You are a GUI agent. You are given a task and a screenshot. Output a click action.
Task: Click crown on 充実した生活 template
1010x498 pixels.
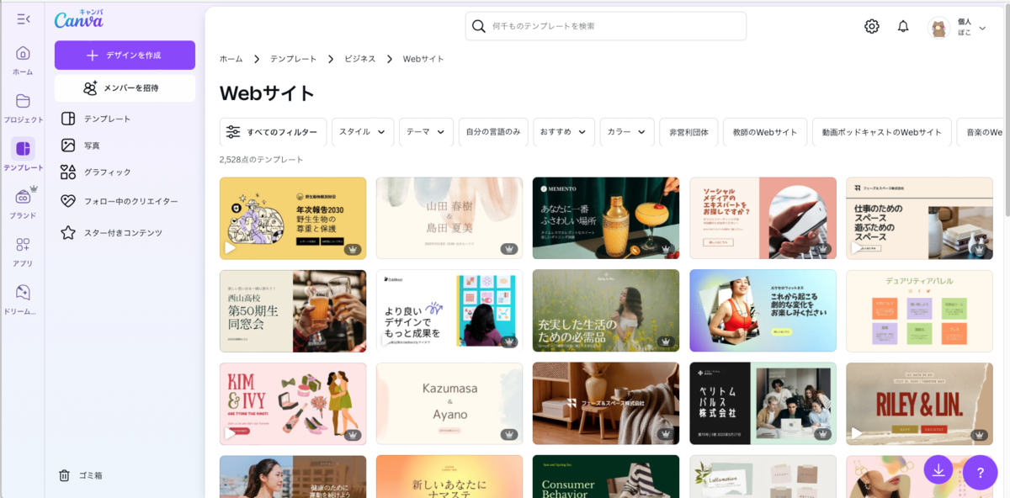[666, 342]
